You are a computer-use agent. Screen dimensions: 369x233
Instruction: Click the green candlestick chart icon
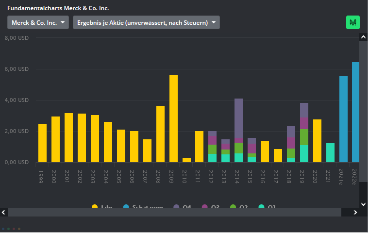[353, 22]
